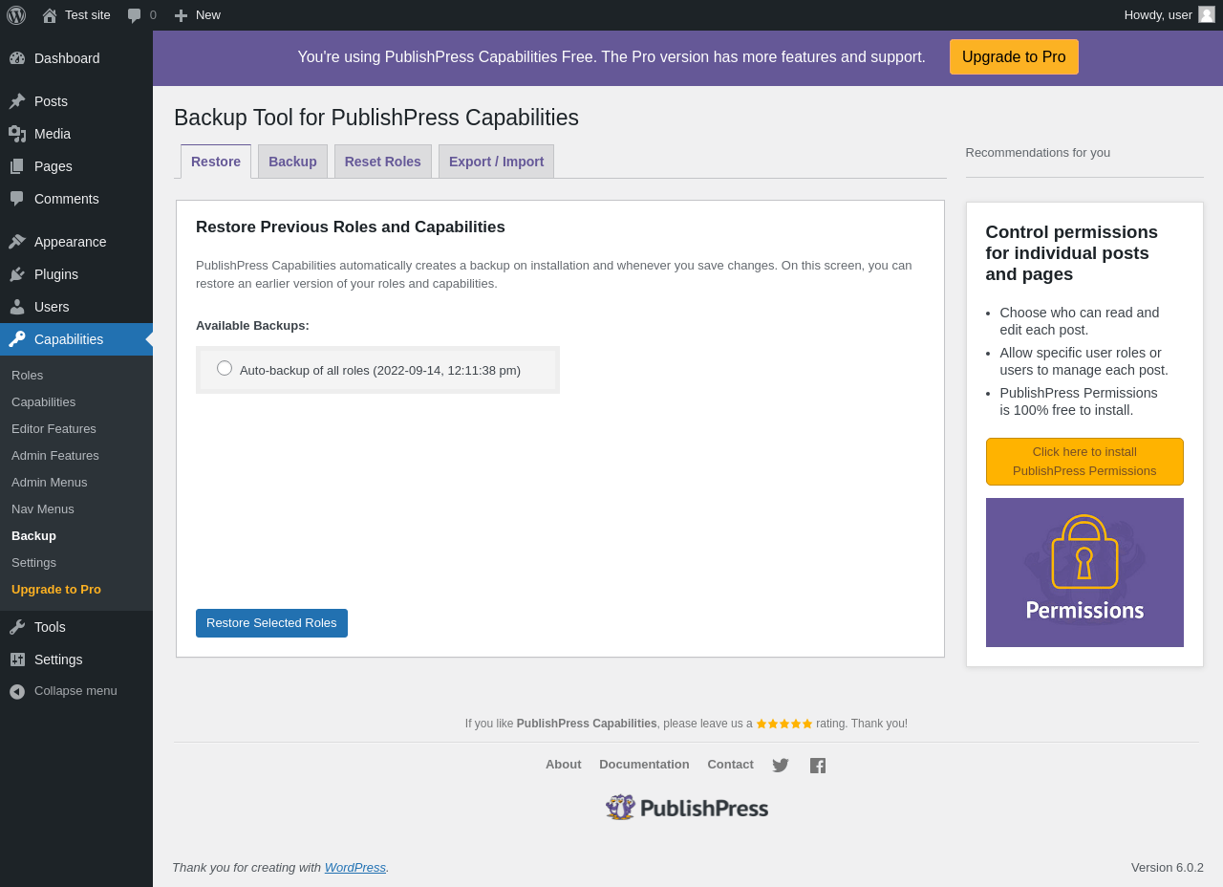Click the five-star rating icons
The height and width of the screenshot is (887, 1223).
click(784, 725)
